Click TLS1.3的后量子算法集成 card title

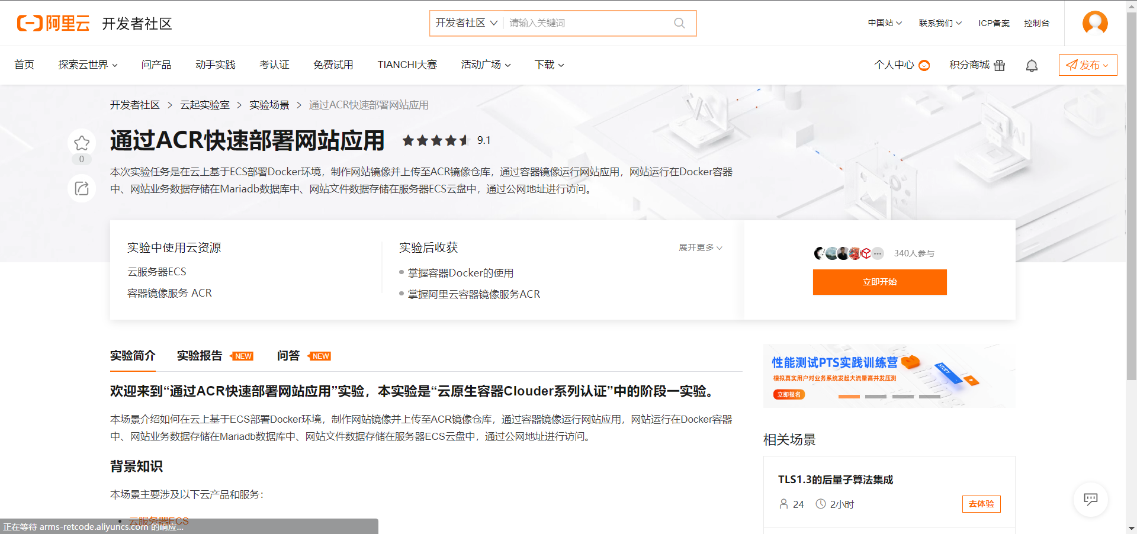835,480
